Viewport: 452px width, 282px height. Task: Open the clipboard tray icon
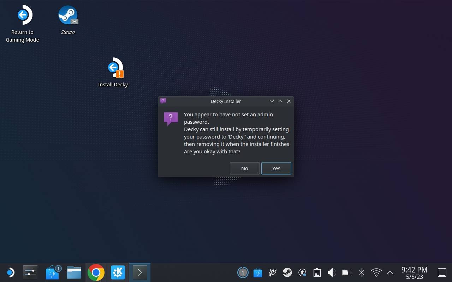(317, 272)
